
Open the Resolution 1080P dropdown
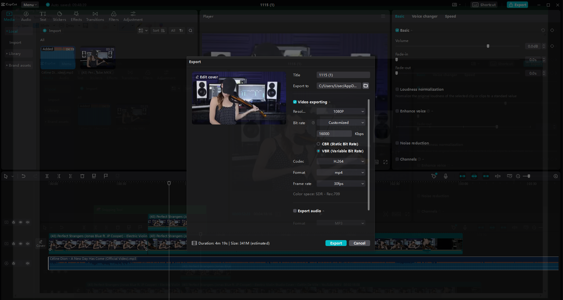click(x=341, y=112)
